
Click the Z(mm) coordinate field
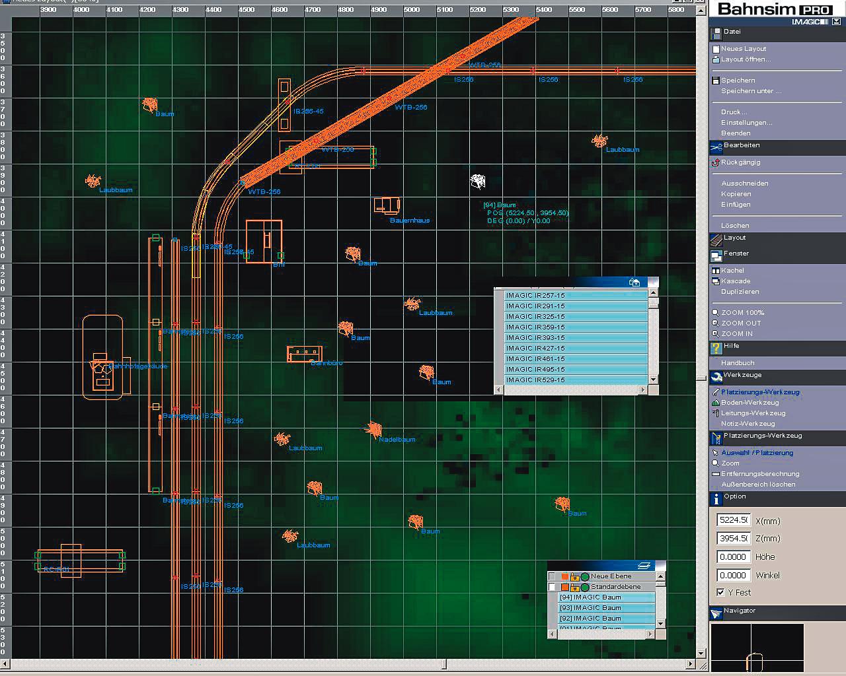tap(733, 538)
